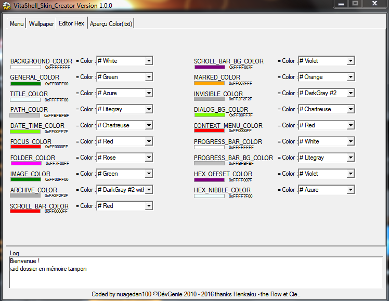Click the 'raid dossier en mémoire tampon' log line
The height and width of the screenshot is (301, 389).
point(48,269)
